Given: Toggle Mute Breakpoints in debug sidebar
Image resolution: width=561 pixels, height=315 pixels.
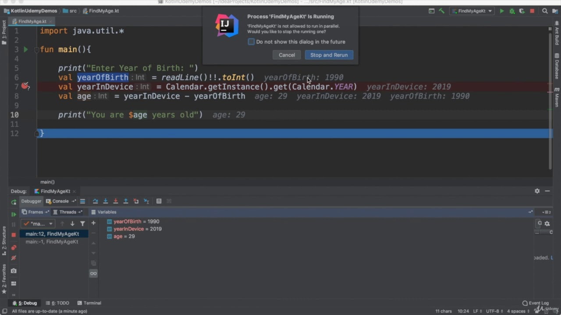Looking at the screenshot, I should [x=14, y=258].
